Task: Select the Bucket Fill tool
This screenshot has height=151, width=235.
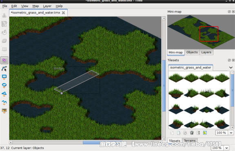Action: pyautogui.click(x=4, y=32)
